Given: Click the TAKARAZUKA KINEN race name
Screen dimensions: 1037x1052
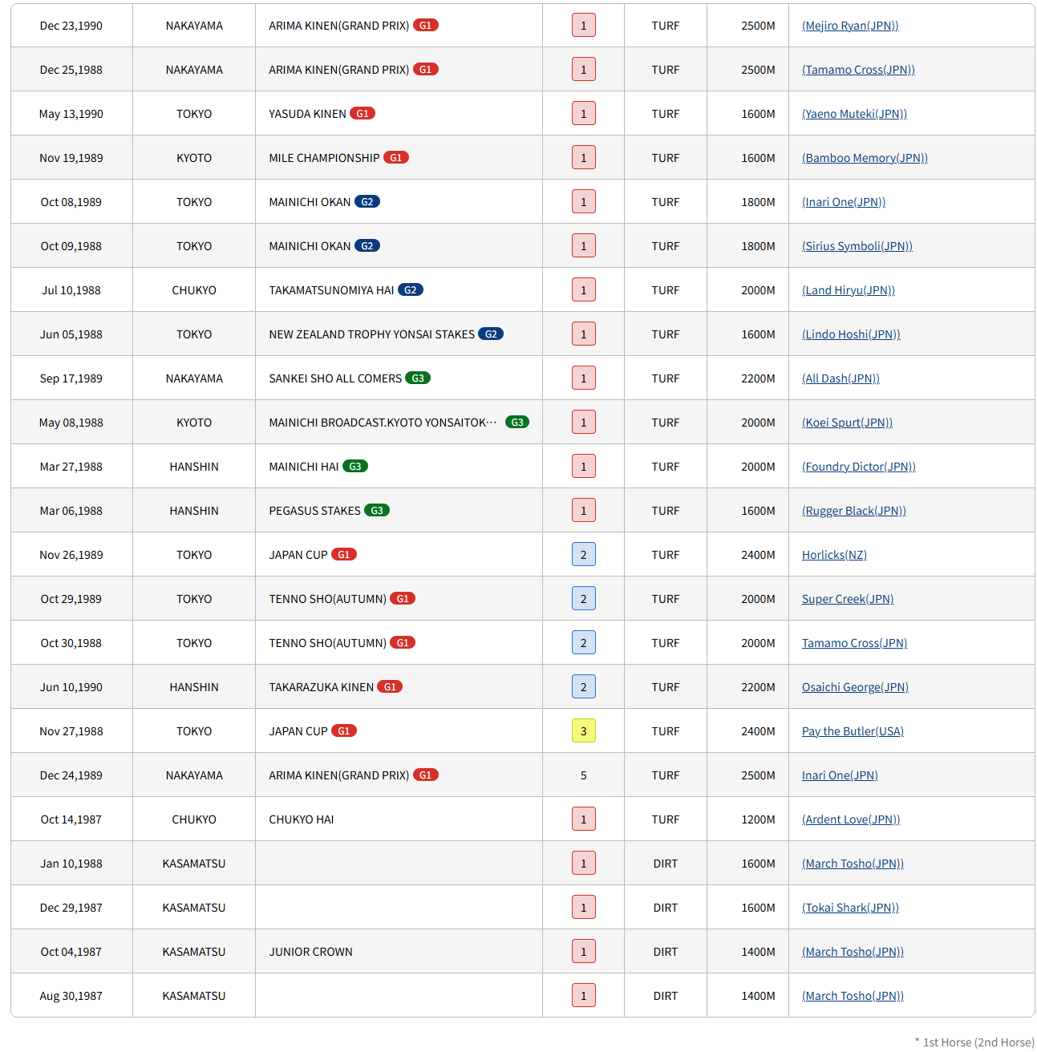Looking at the screenshot, I should (322, 687).
